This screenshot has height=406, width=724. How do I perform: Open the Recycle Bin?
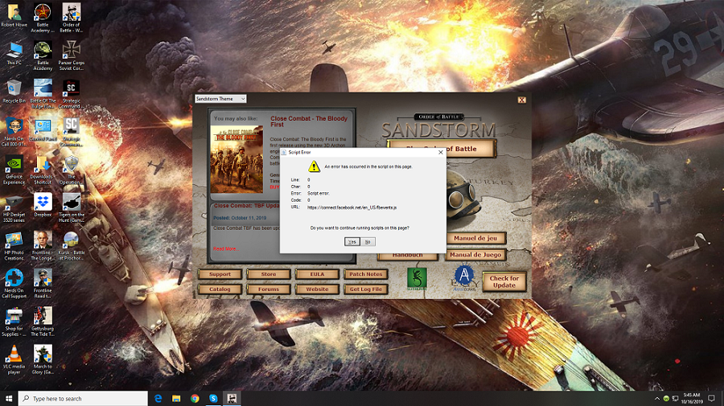click(14, 91)
